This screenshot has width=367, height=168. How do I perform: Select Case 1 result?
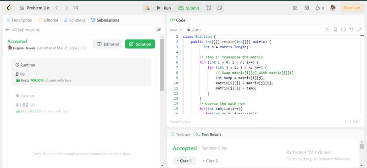click(x=184, y=161)
